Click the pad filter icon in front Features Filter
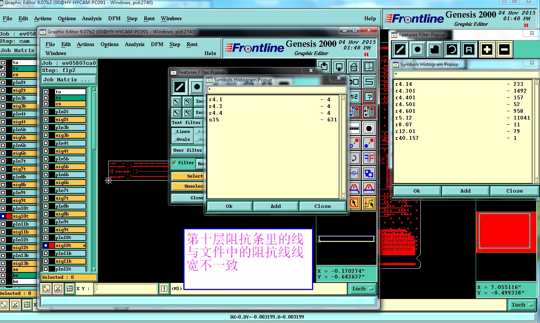Image resolution: width=540 pixels, height=323 pixels. tap(196, 87)
